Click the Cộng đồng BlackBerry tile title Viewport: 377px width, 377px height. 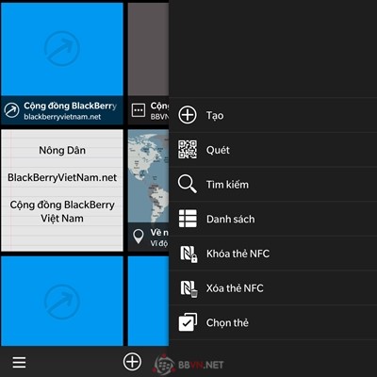pos(70,106)
